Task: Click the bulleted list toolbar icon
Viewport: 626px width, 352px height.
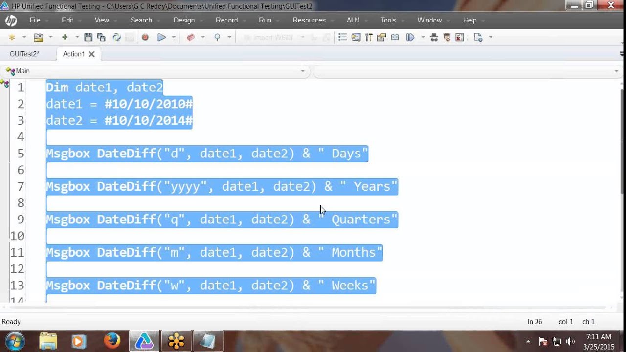Action: pos(343,37)
